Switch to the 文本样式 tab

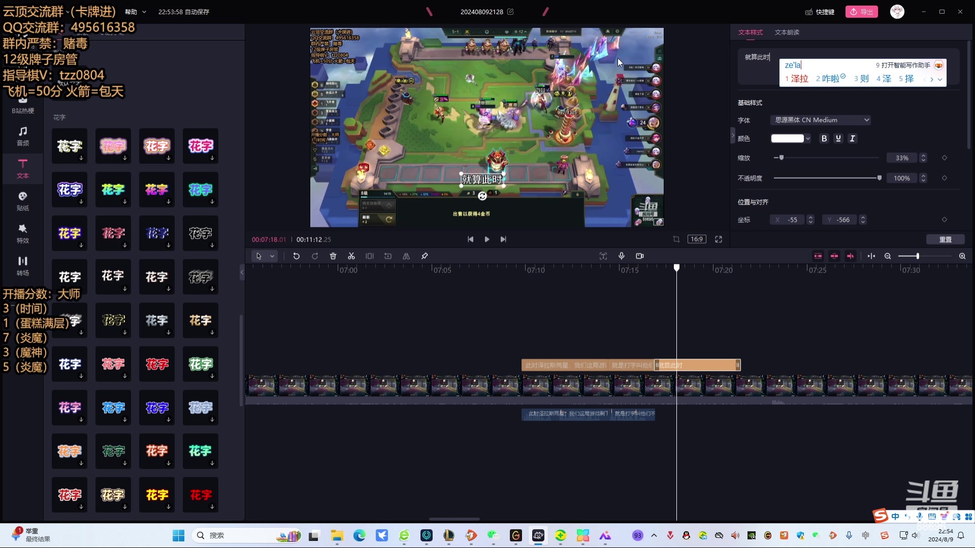751,32
